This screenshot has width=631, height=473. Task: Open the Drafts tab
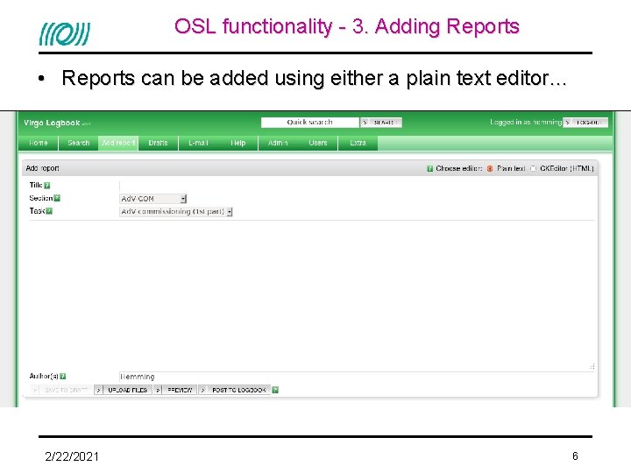pos(158,143)
